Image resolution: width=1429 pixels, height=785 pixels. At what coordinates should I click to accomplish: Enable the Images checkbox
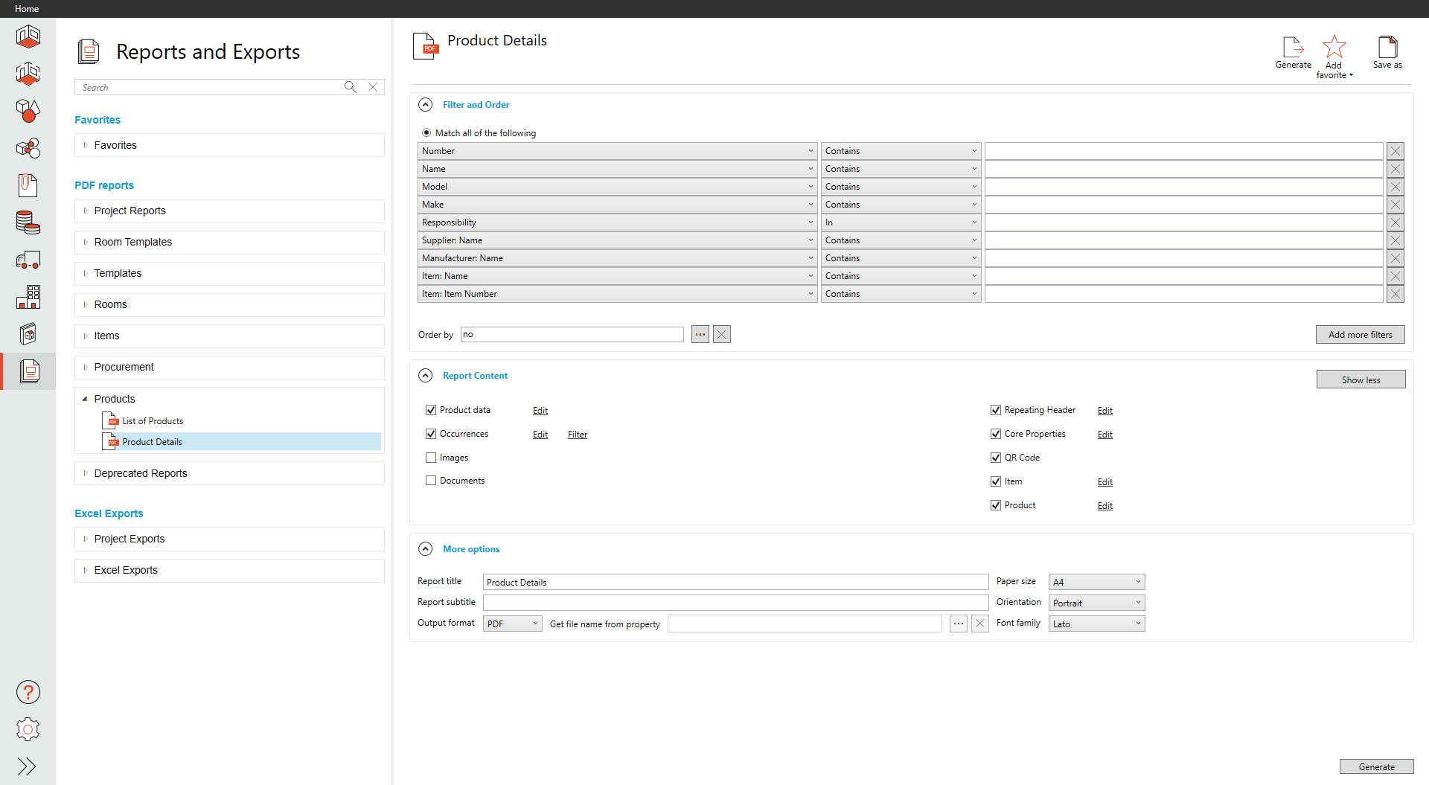[x=431, y=458]
